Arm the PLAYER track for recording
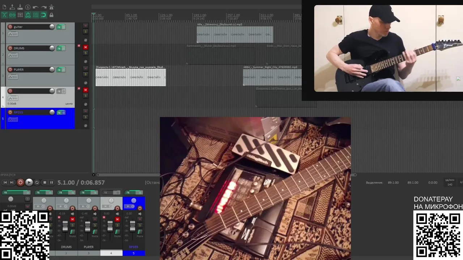The width and height of the screenshot is (463, 260). (10, 69)
